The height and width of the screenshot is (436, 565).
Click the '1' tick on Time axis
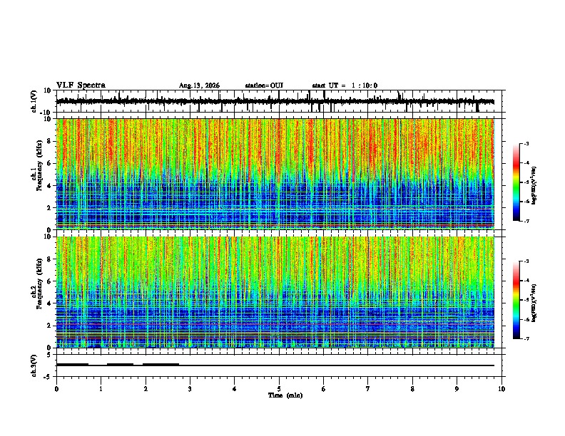(101, 388)
